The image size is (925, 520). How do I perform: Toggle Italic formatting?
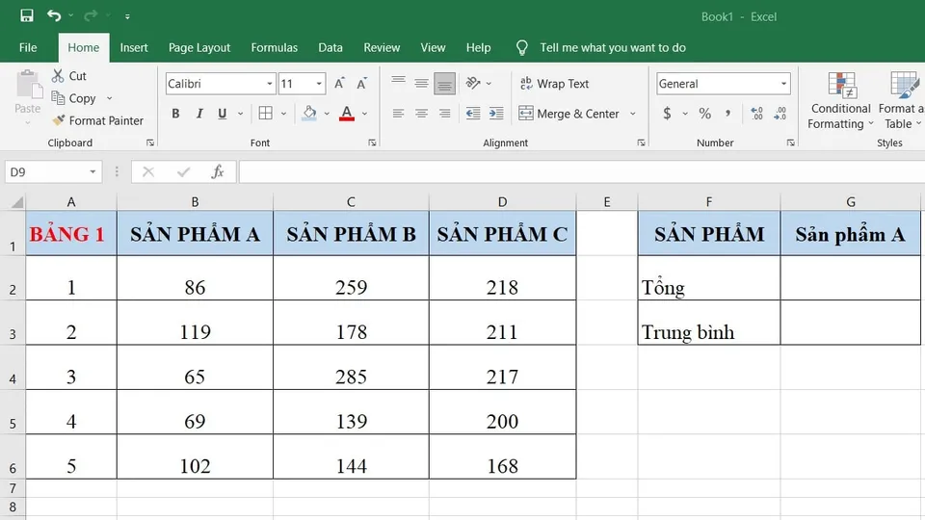199,114
